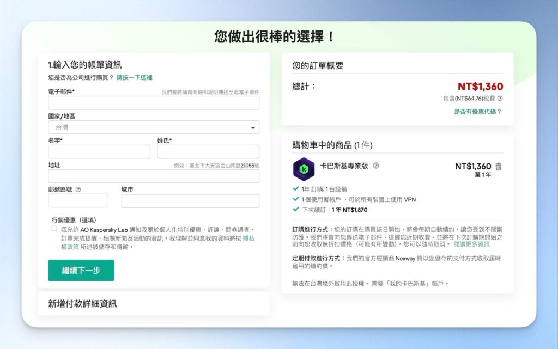The height and width of the screenshot is (349, 558).
Task: Click into the 名字 input field
Action: (99, 152)
